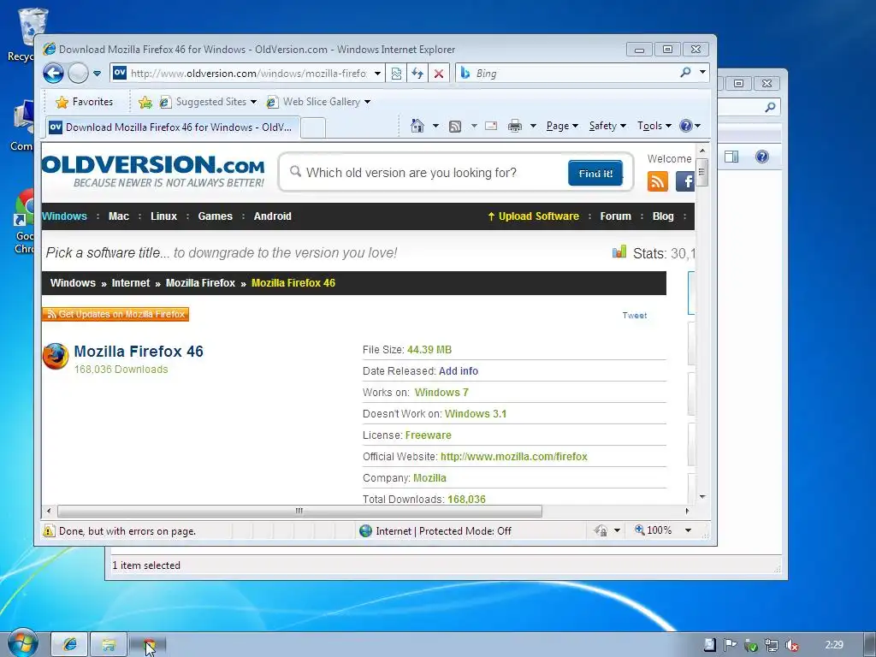
Task: Click the Firefox logo icon
Action: (x=56, y=357)
